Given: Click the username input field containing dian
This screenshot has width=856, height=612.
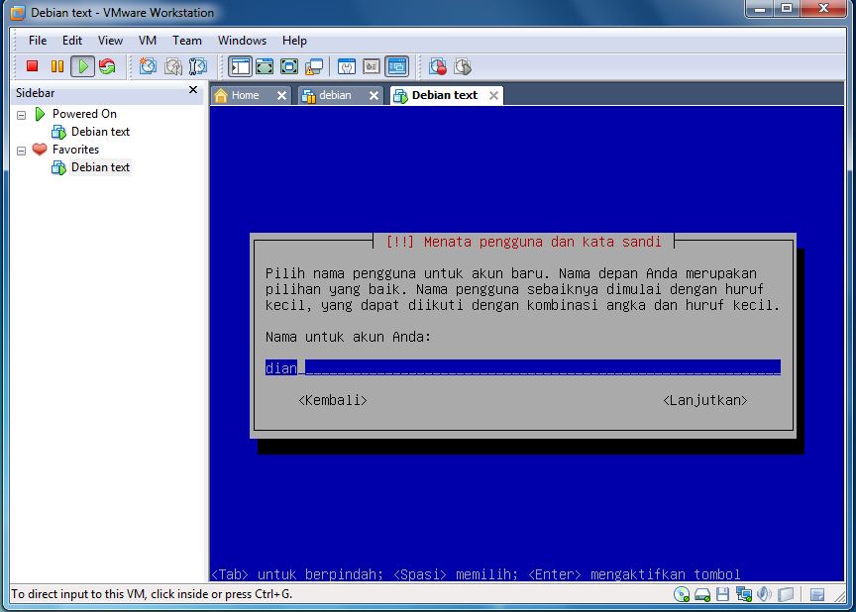Looking at the screenshot, I should [522, 367].
